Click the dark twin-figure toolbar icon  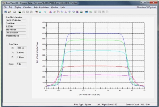click(x=58, y=12)
